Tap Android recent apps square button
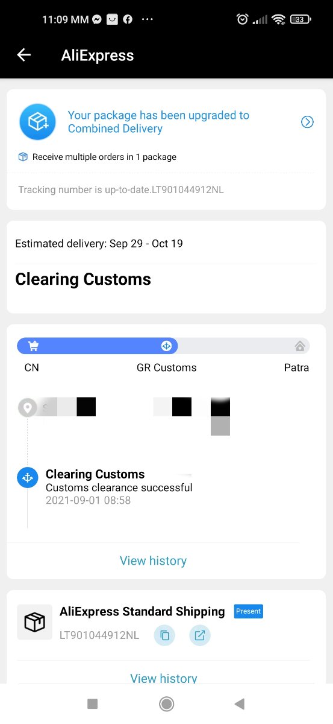 point(92,703)
